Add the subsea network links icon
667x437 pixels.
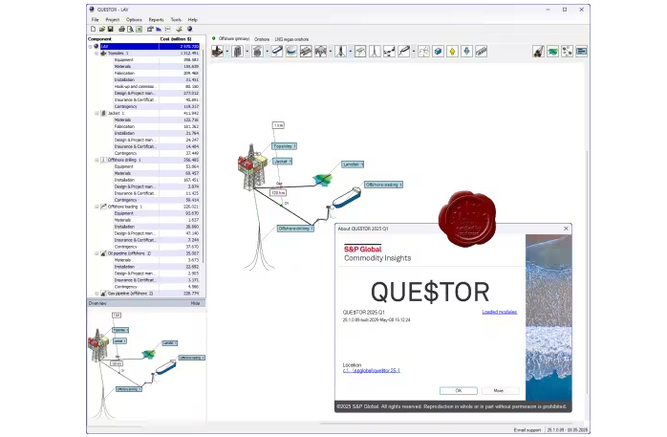click(x=389, y=52)
